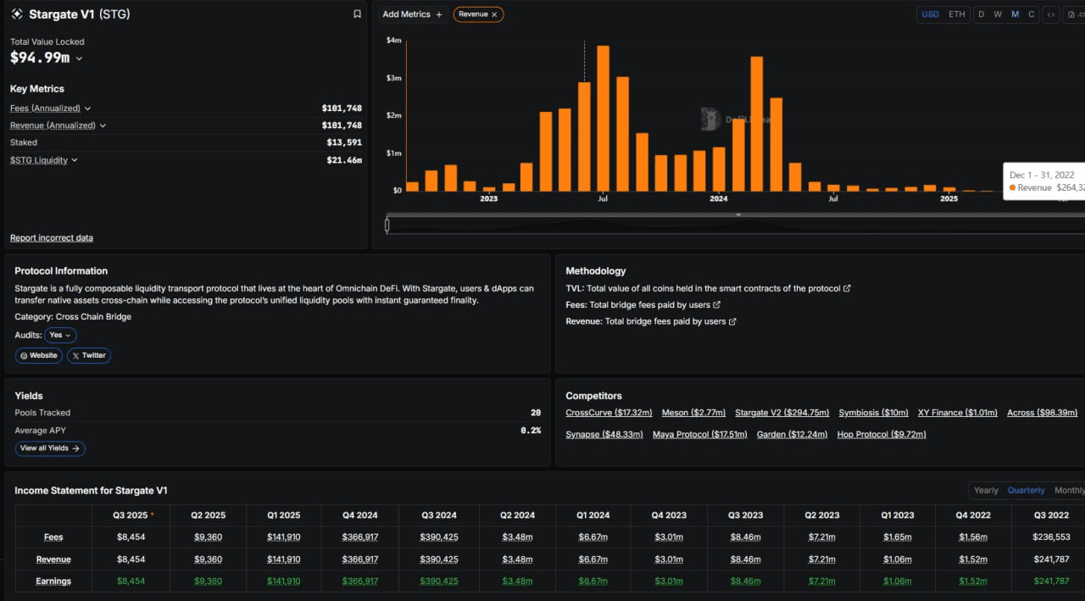Switch chart currency to ETH
Image resolution: width=1085 pixels, height=601 pixels.
[956, 14]
